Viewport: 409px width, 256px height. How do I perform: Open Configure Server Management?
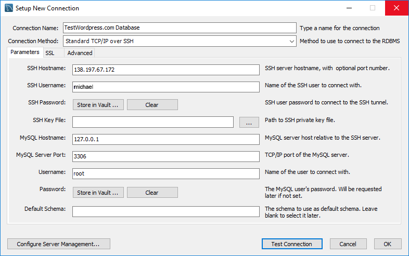point(59,244)
